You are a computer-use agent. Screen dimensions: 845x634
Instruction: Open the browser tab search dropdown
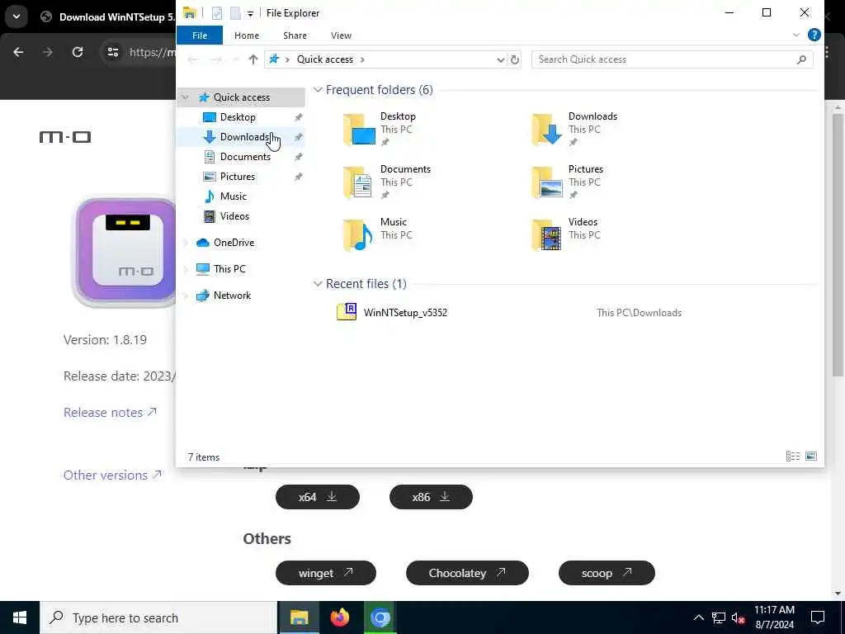click(17, 17)
